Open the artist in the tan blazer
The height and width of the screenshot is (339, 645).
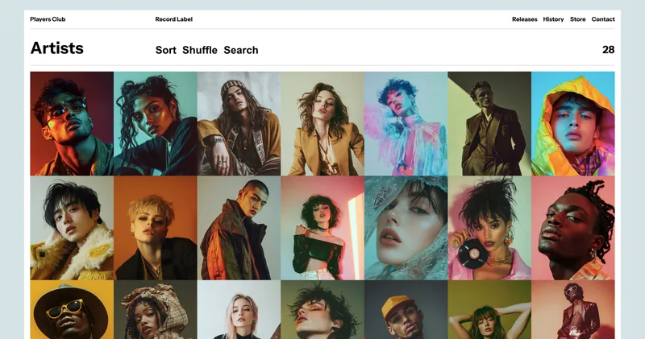322,123
